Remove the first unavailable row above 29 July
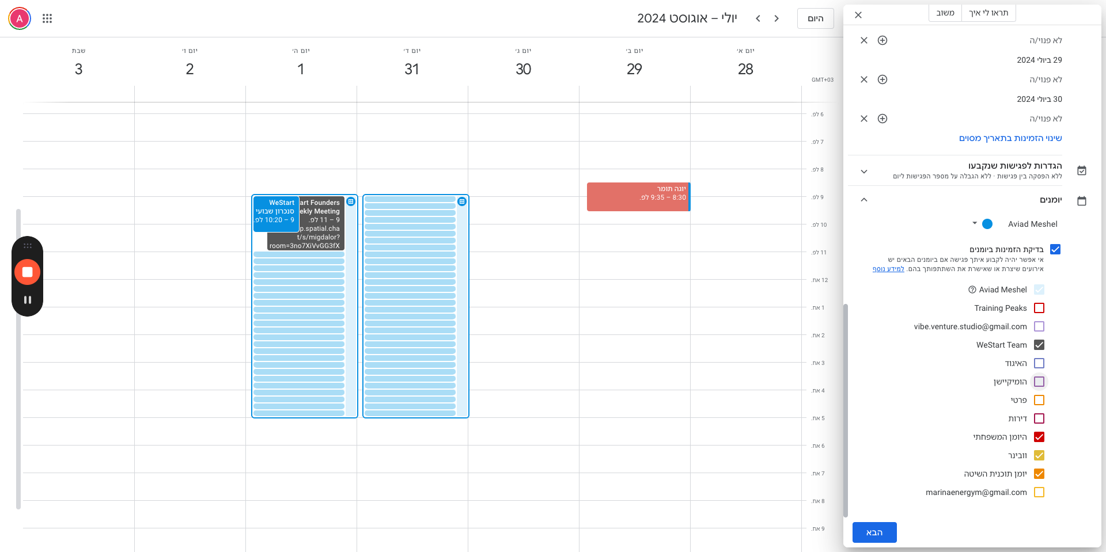The width and height of the screenshot is (1106, 552). [x=864, y=40]
